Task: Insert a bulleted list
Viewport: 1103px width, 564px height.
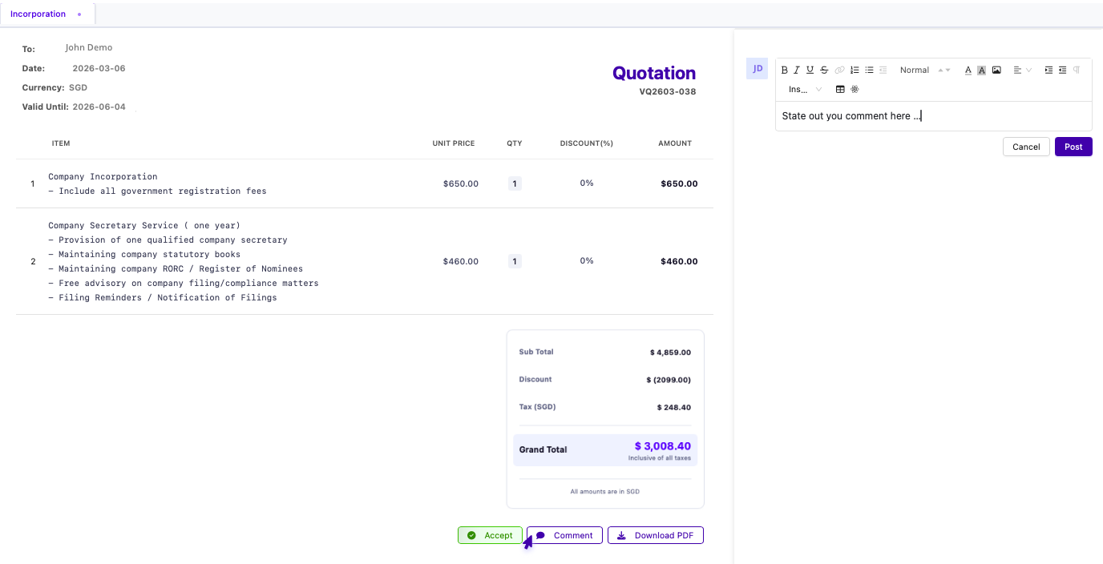Action: 869,70
